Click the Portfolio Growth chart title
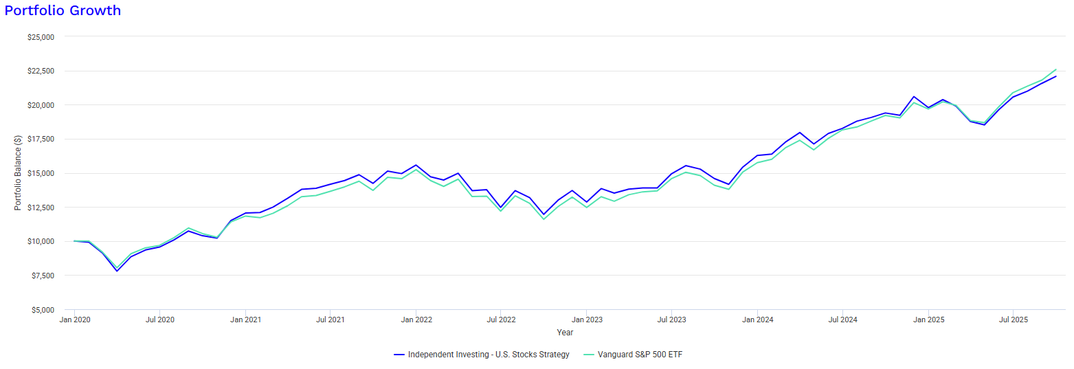The height and width of the screenshot is (369, 1074). (x=63, y=10)
